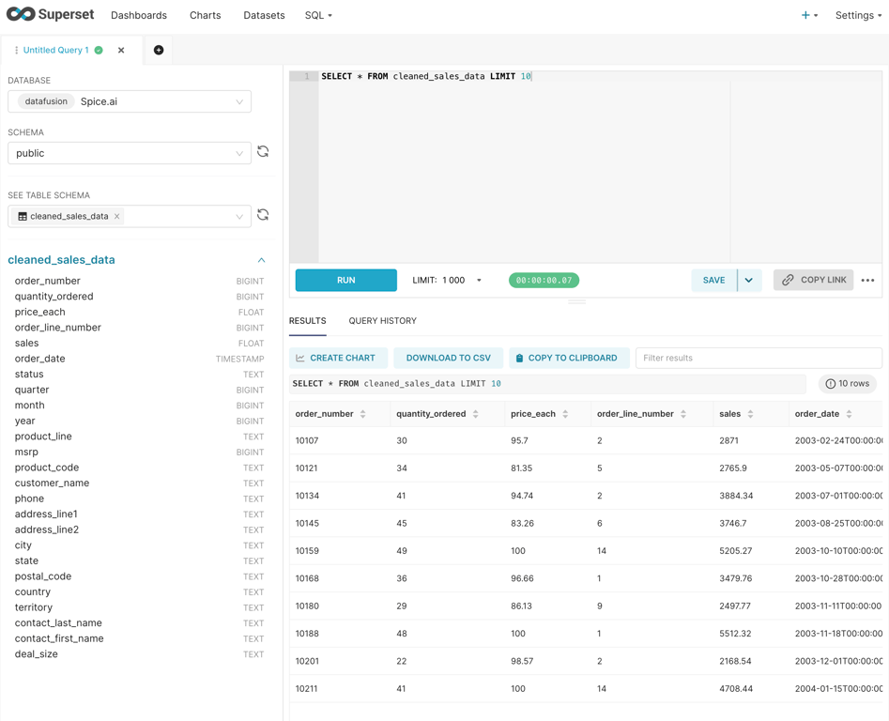Click into the SQL editor text
Image resolution: width=889 pixels, height=721 pixels.
pyautogui.click(x=426, y=76)
